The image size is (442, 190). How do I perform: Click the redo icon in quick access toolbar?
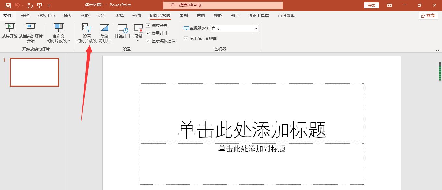(x=30, y=6)
